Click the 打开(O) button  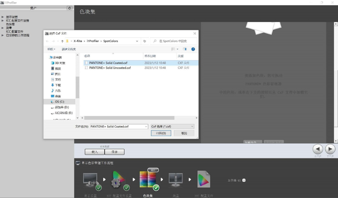[x=161, y=133]
